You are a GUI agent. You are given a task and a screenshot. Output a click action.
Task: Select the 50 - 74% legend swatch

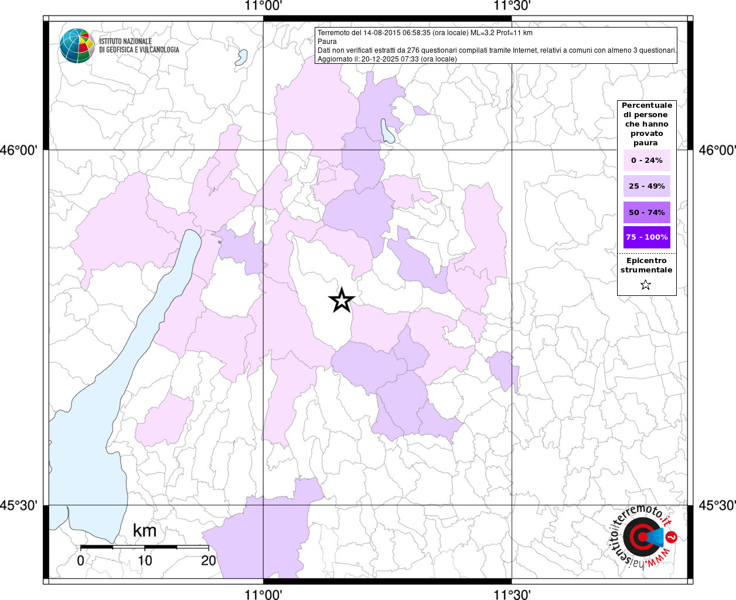[647, 212]
